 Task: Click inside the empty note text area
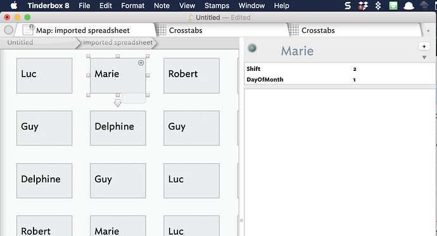click(x=340, y=163)
